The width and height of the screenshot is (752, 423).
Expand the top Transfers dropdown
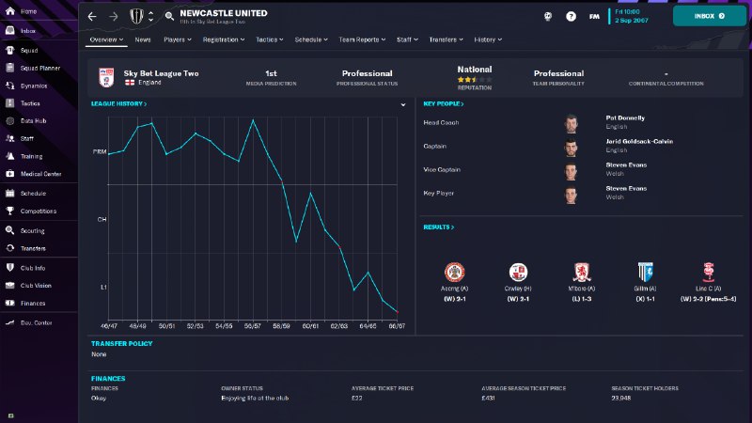[x=446, y=39]
